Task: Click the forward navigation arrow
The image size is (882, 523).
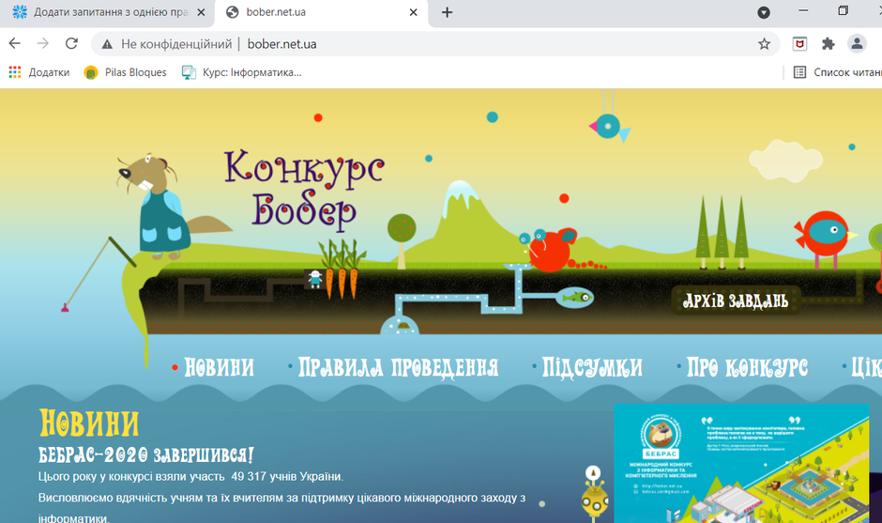Action: click(x=43, y=44)
